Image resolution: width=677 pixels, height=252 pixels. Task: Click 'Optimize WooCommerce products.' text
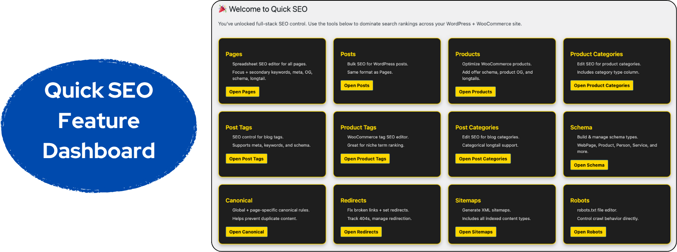[x=497, y=64]
